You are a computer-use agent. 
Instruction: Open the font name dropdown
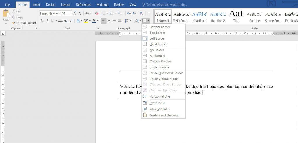coord(60,13)
